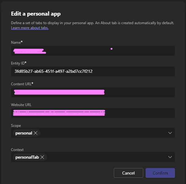Viewport: 186px width, 184px height.
Task: Open the Scope combo box empty area
Action: [103, 133]
